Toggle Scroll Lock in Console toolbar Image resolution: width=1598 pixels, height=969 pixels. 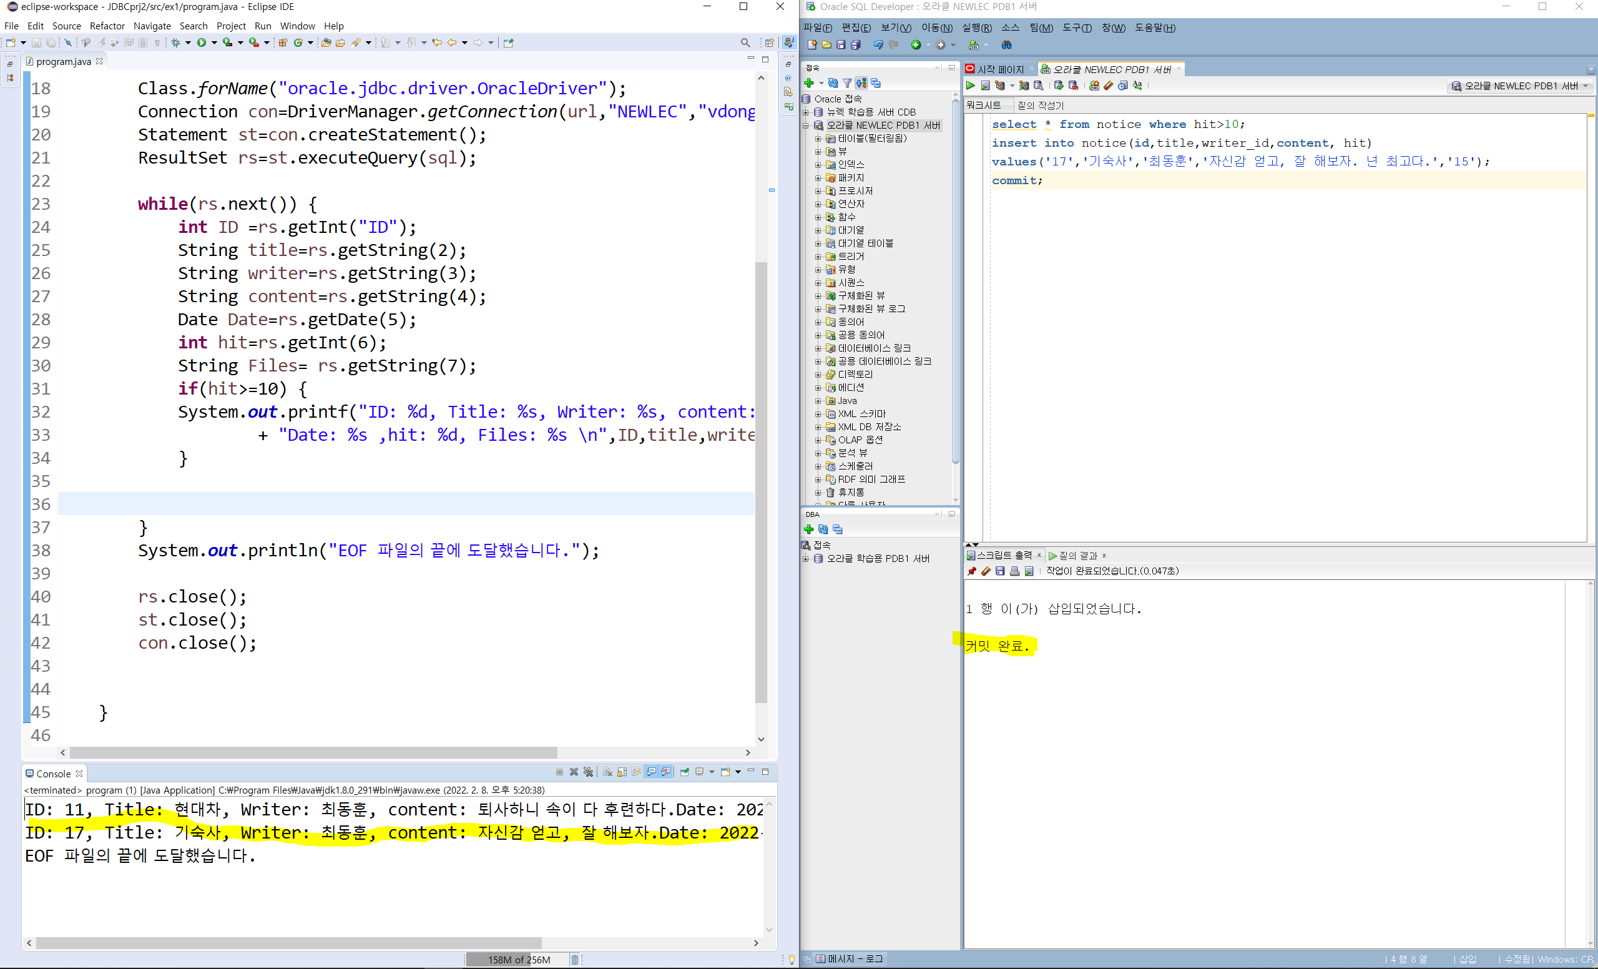point(622,772)
